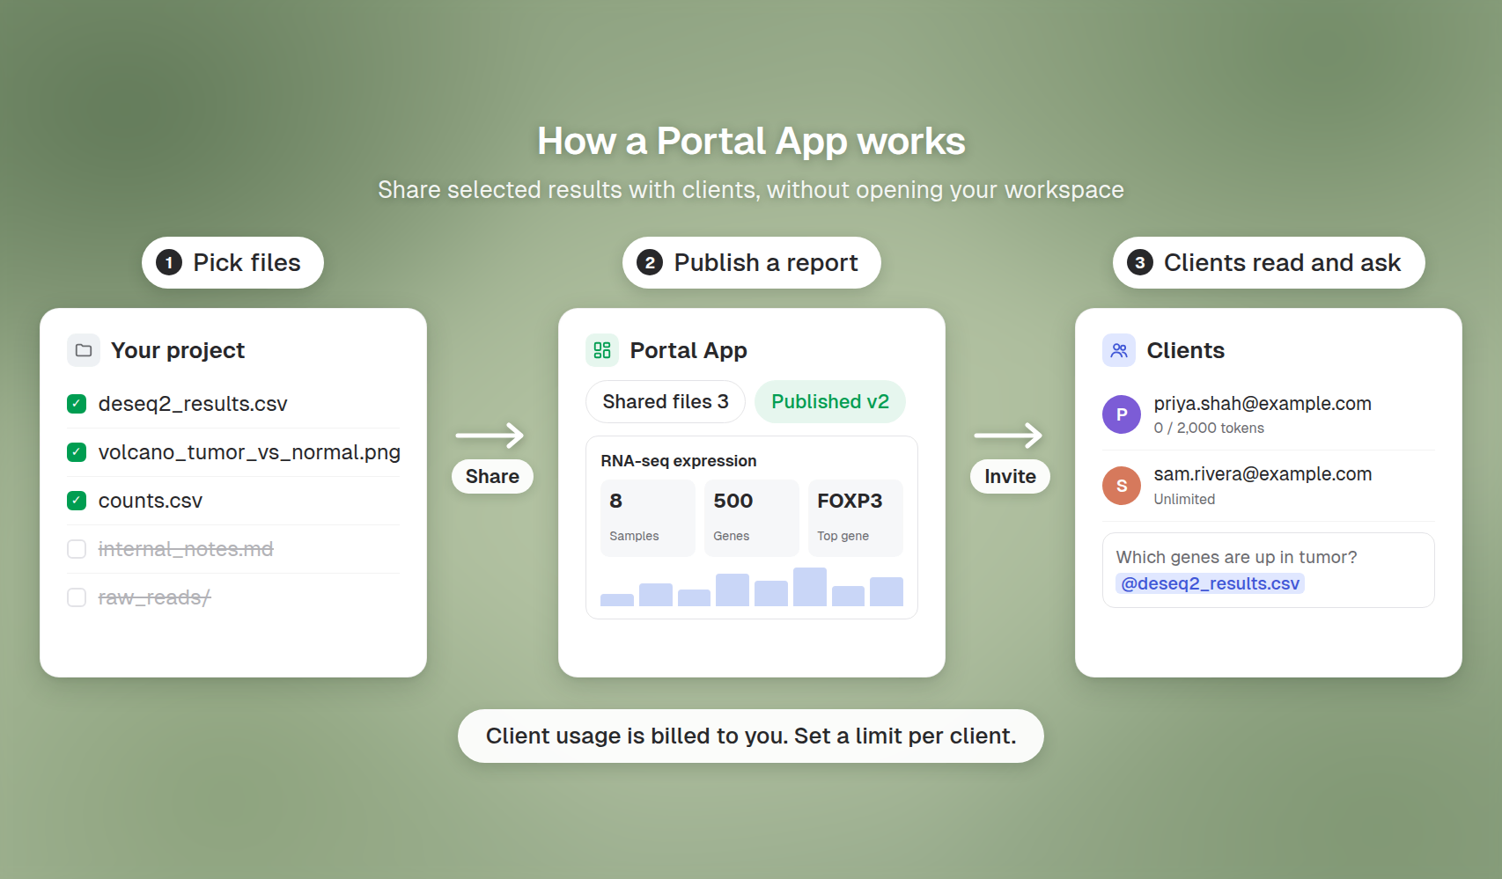Click the Unlimited label under sam.rivera
The width and height of the screenshot is (1502, 879).
coord(1184,499)
